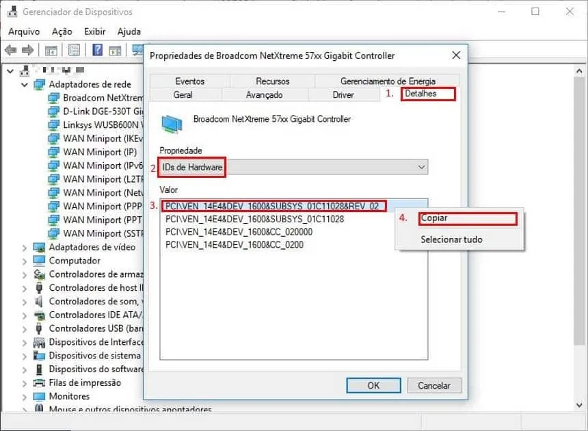
Task: Expand the Adaptadores de vídeo branch
Action: tap(25, 248)
